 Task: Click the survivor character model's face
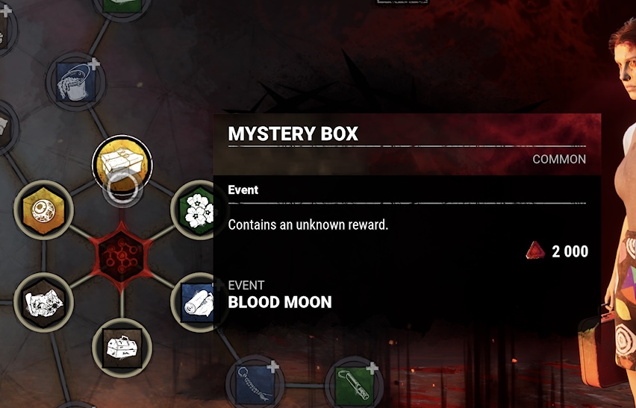tap(626, 67)
